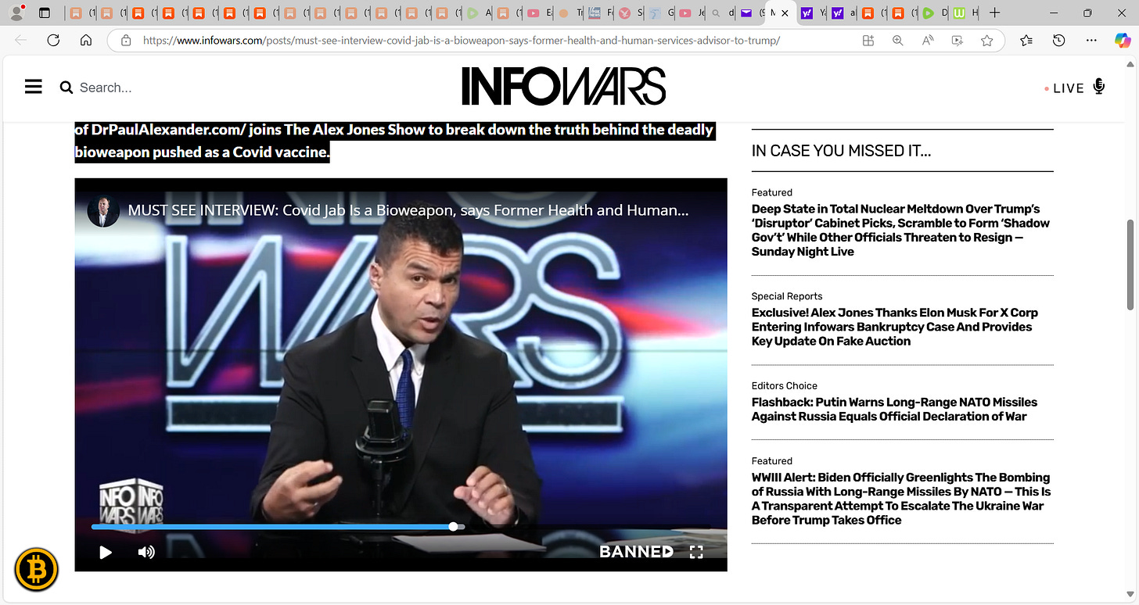The image size is (1139, 605).
Task: Go to the browser home page
Action: click(86, 41)
